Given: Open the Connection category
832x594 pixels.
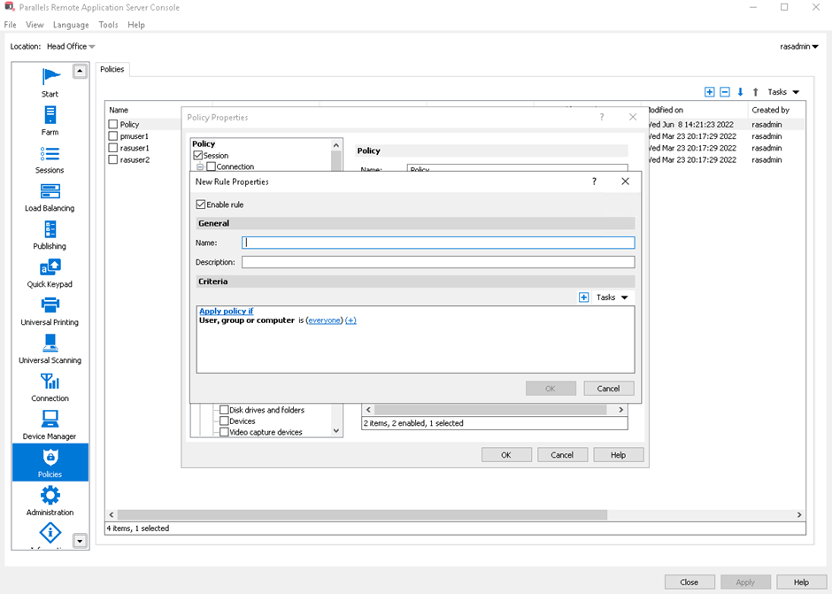Looking at the screenshot, I should point(50,388).
